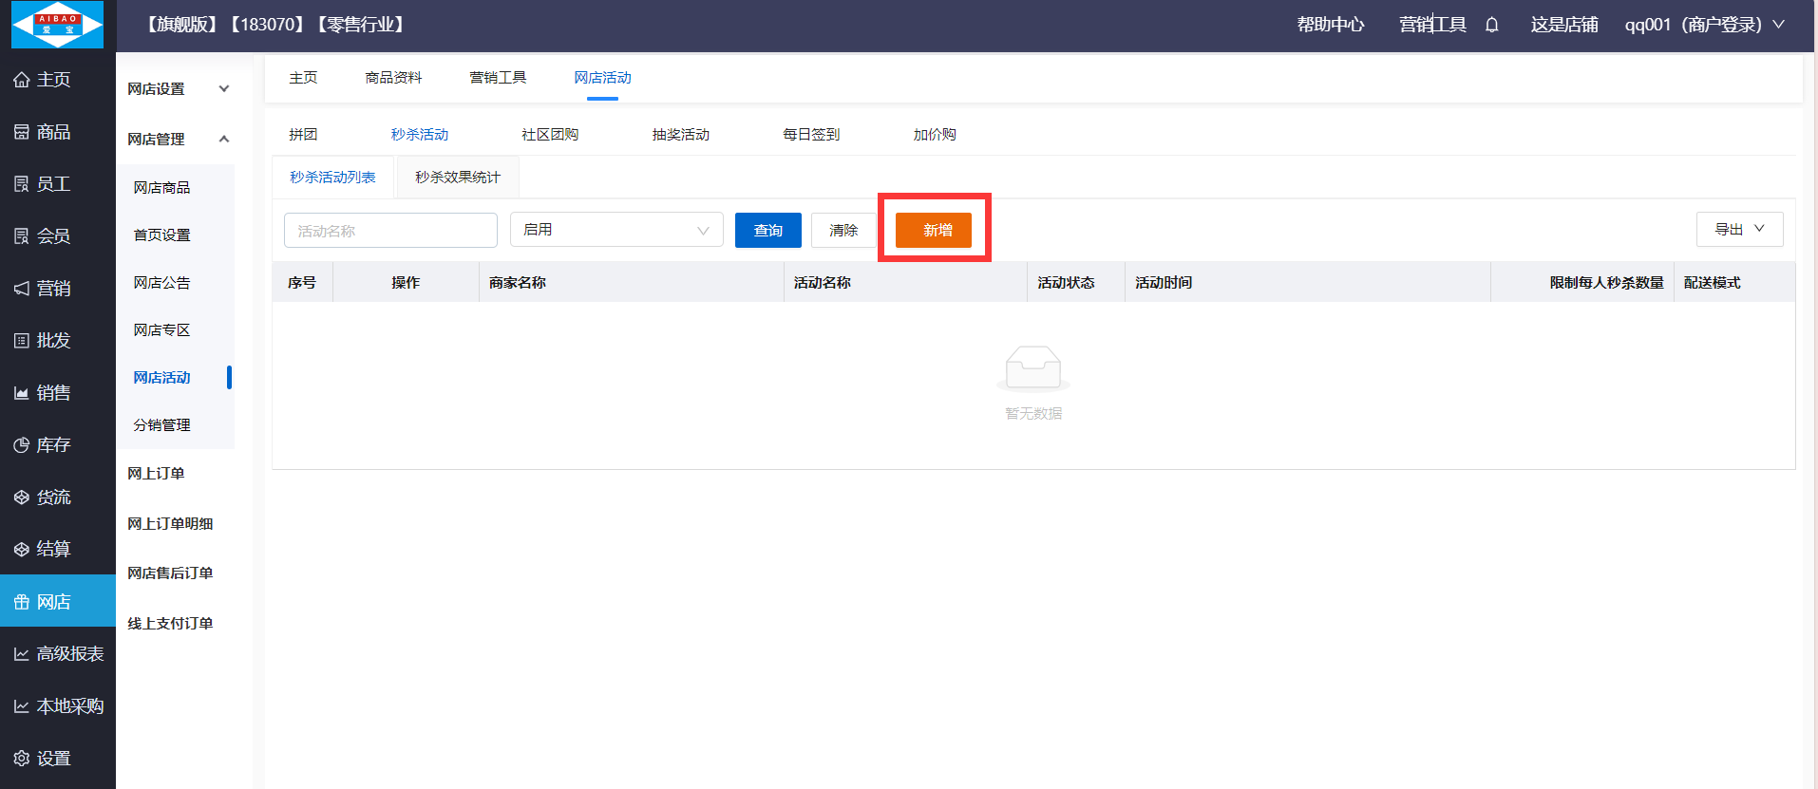The width and height of the screenshot is (1818, 789).
Task: Select the 会员 members sidebar icon
Action: pos(21,236)
